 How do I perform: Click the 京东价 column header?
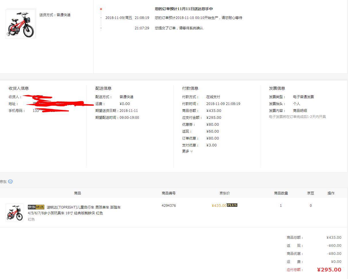225,193
